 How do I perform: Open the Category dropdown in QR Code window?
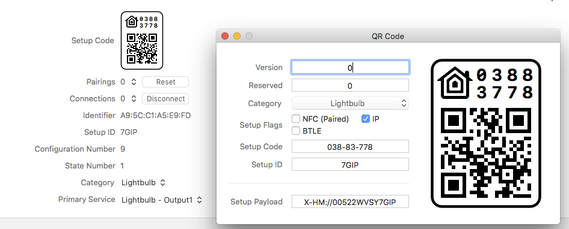[x=350, y=104]
